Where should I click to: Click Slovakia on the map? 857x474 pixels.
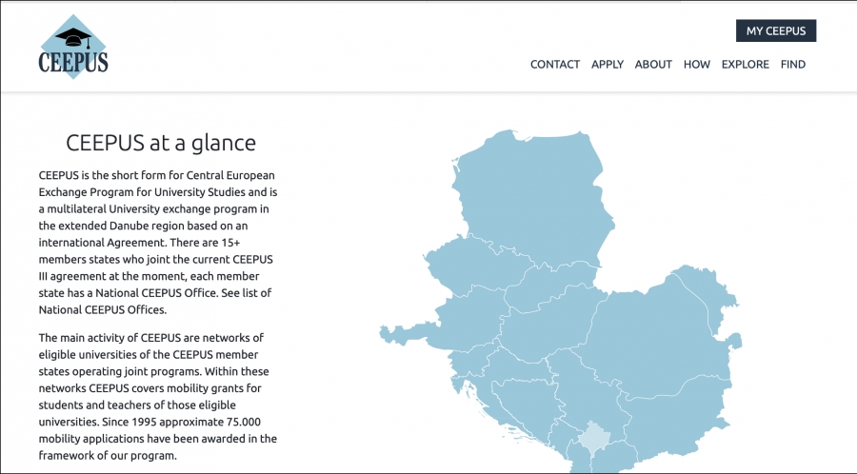tap(552, 286)
